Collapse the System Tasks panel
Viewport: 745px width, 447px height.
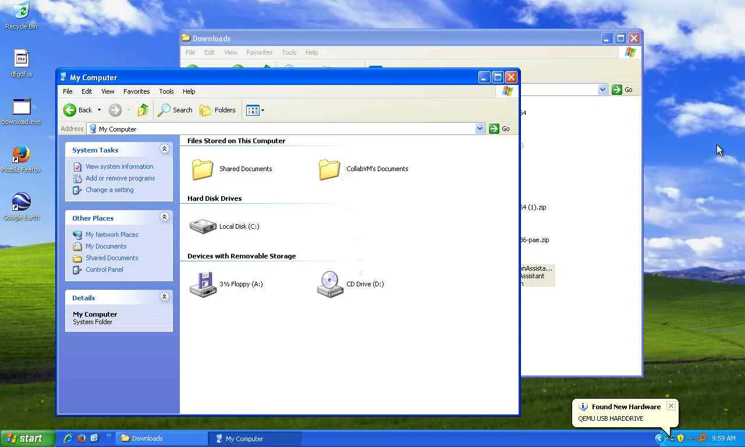coord(164,149)
